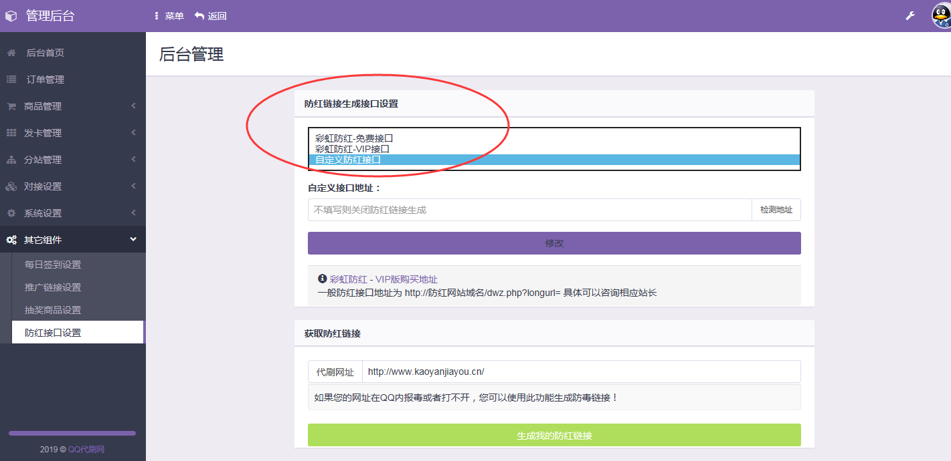The height and width of the screenshot is (461, 951).
Task: Click the shopping cart icon for 商品管理
Action: [x=11, y=106]
